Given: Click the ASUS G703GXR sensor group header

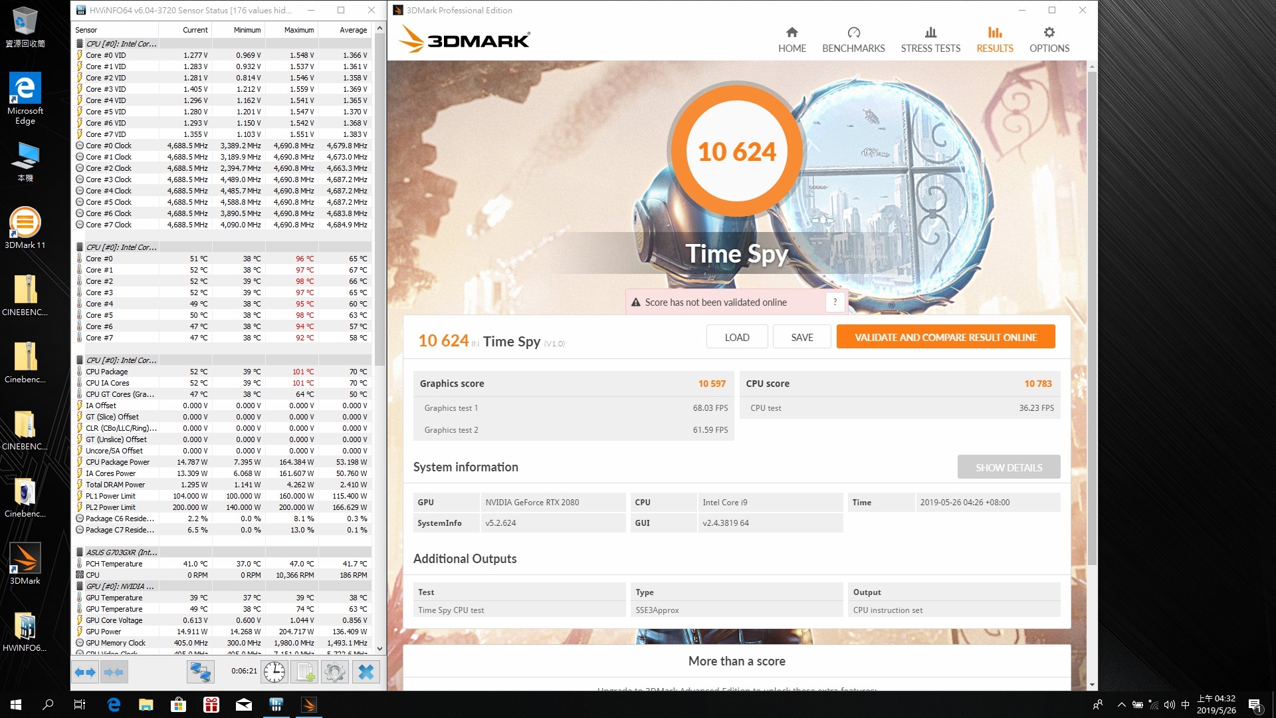Looking at the screenshot, I should (223, 552).
